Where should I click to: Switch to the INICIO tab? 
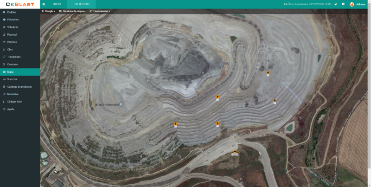(57, 4)
